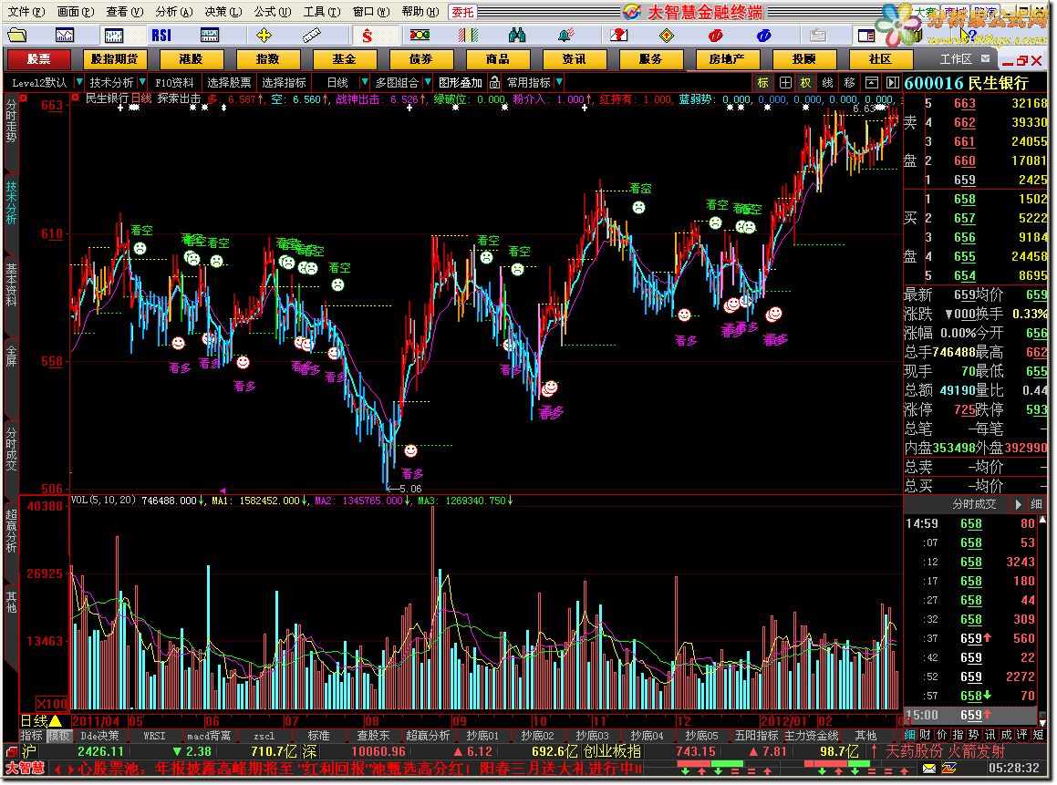The height and width of the screenshot is (785, 1057).
Task: Select the panel icon next to 移
Action: tap(872, 82)
